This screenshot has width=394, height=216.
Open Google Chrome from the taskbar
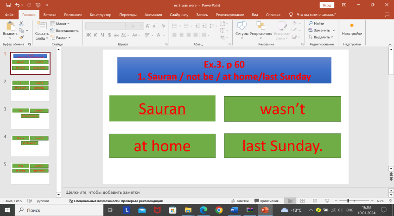coord(219,210)
